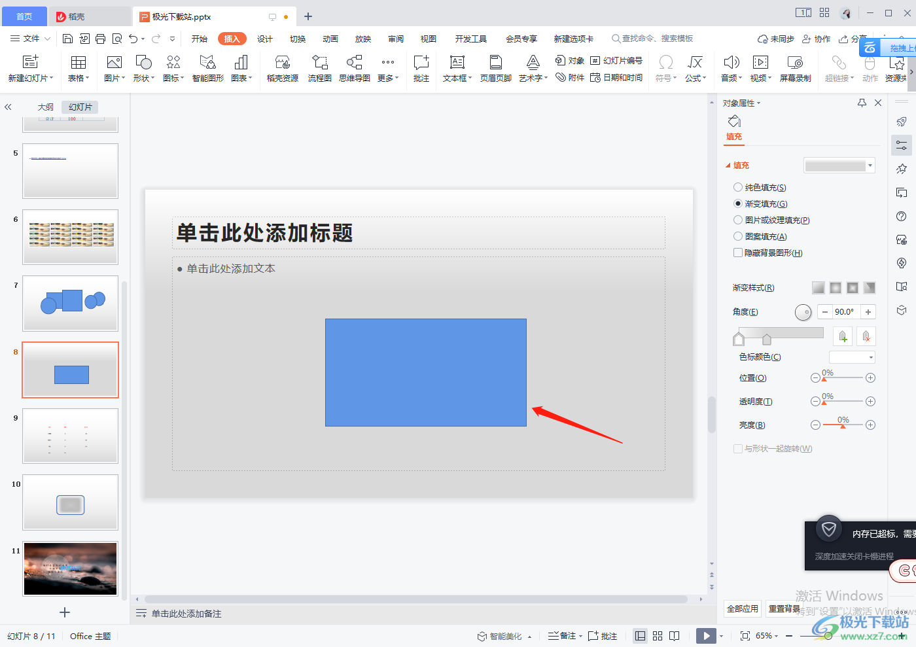Open the 65% zoom level dropdown
This screenshot has height=647, width=916.
pos(767,636)
